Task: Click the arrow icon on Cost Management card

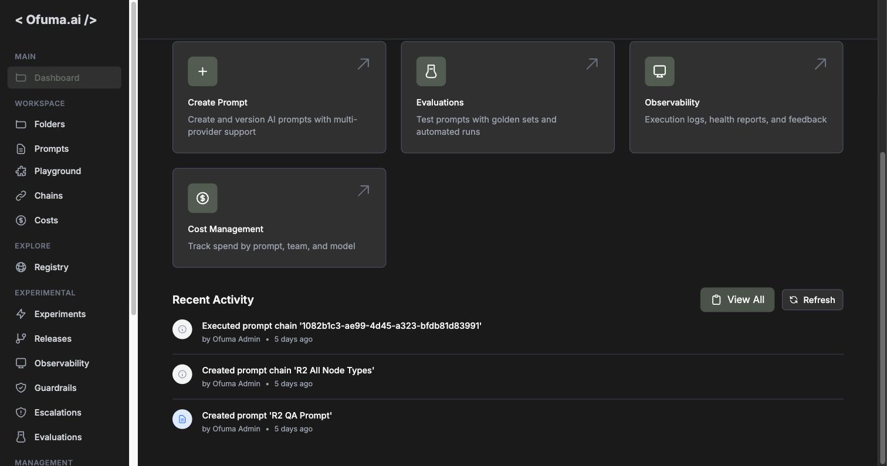Action: [364, 191]
